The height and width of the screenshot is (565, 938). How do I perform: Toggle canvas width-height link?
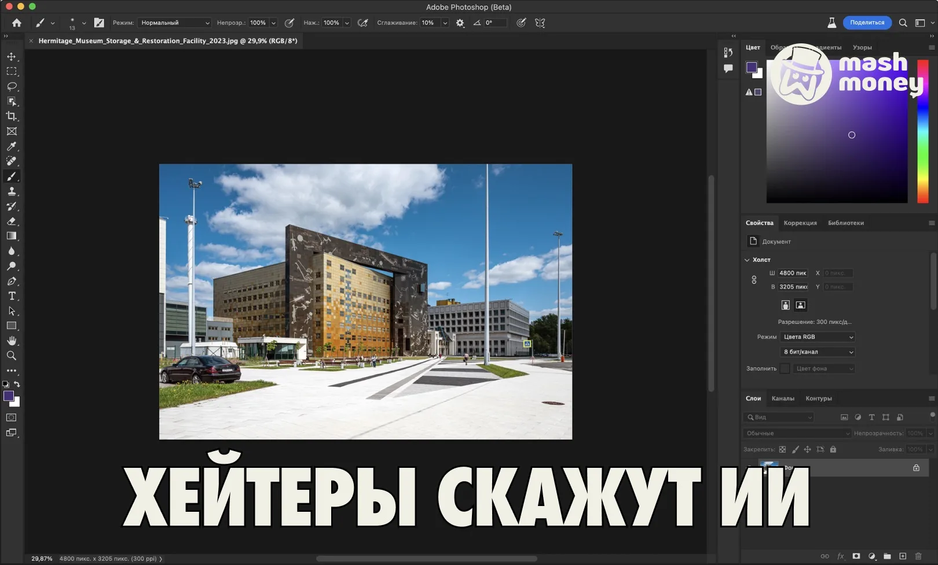tap(754, 280)
